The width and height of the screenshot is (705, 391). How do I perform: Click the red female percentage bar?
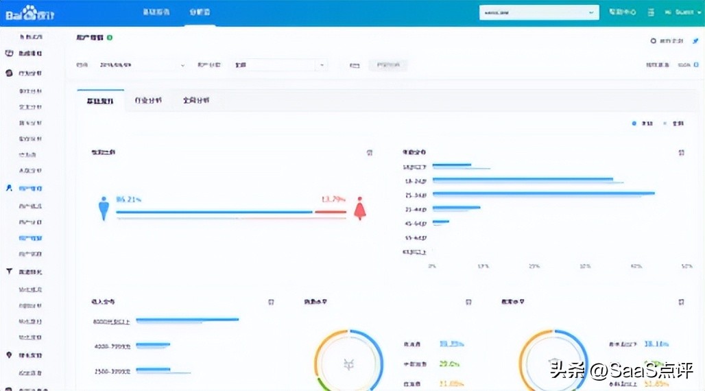point(331,212)
